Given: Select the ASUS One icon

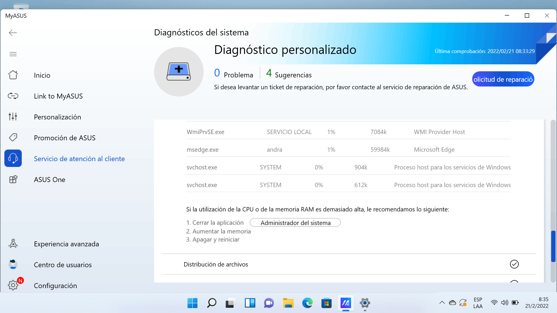Looking at the screenshot, I should click(x=13, y=179).
